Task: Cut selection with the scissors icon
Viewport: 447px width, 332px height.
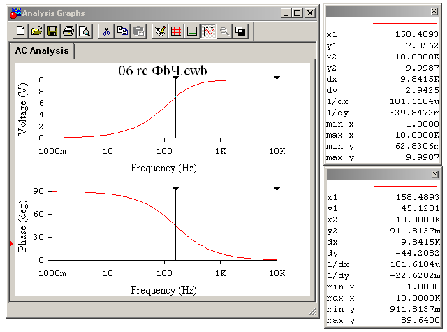Action: click(106, 31)
